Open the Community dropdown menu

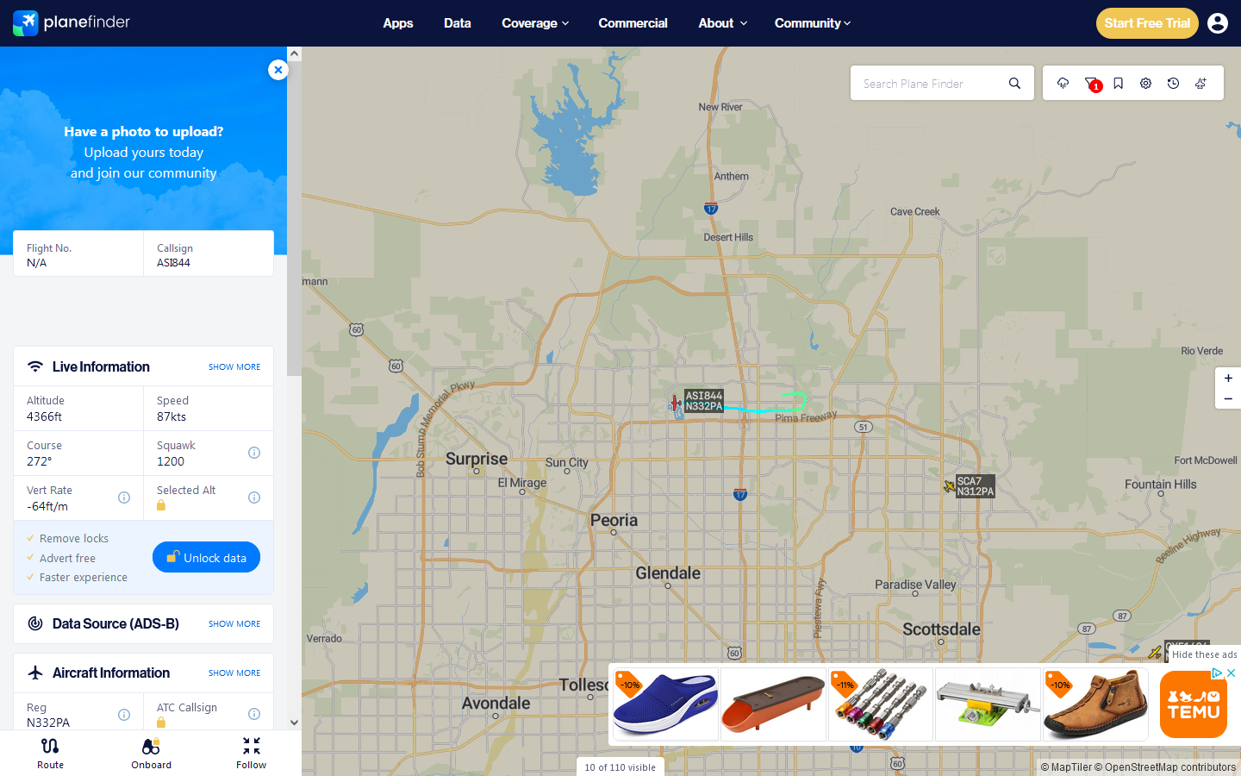click(x=813, y=23)
